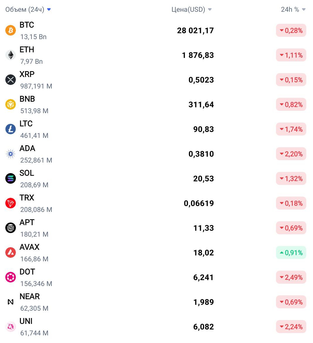This screenshot has width=313, height=343.
Task: Expand the Цена(USD) sort arrow
Action: [210, 9]
